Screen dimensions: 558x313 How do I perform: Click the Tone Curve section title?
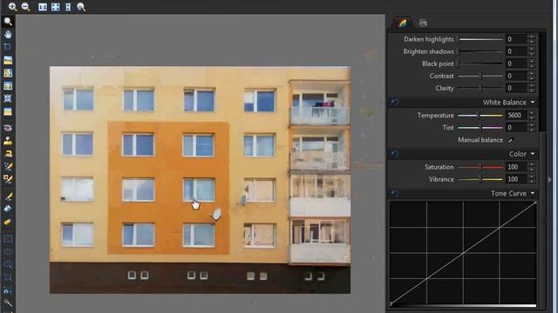click(x=508, y=193)
